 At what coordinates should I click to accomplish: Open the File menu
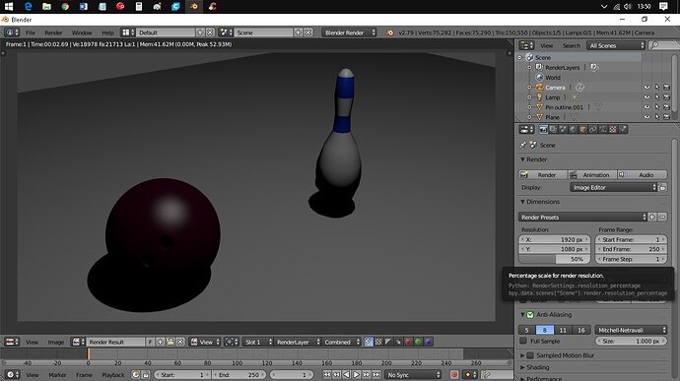[x=31, y=32]
